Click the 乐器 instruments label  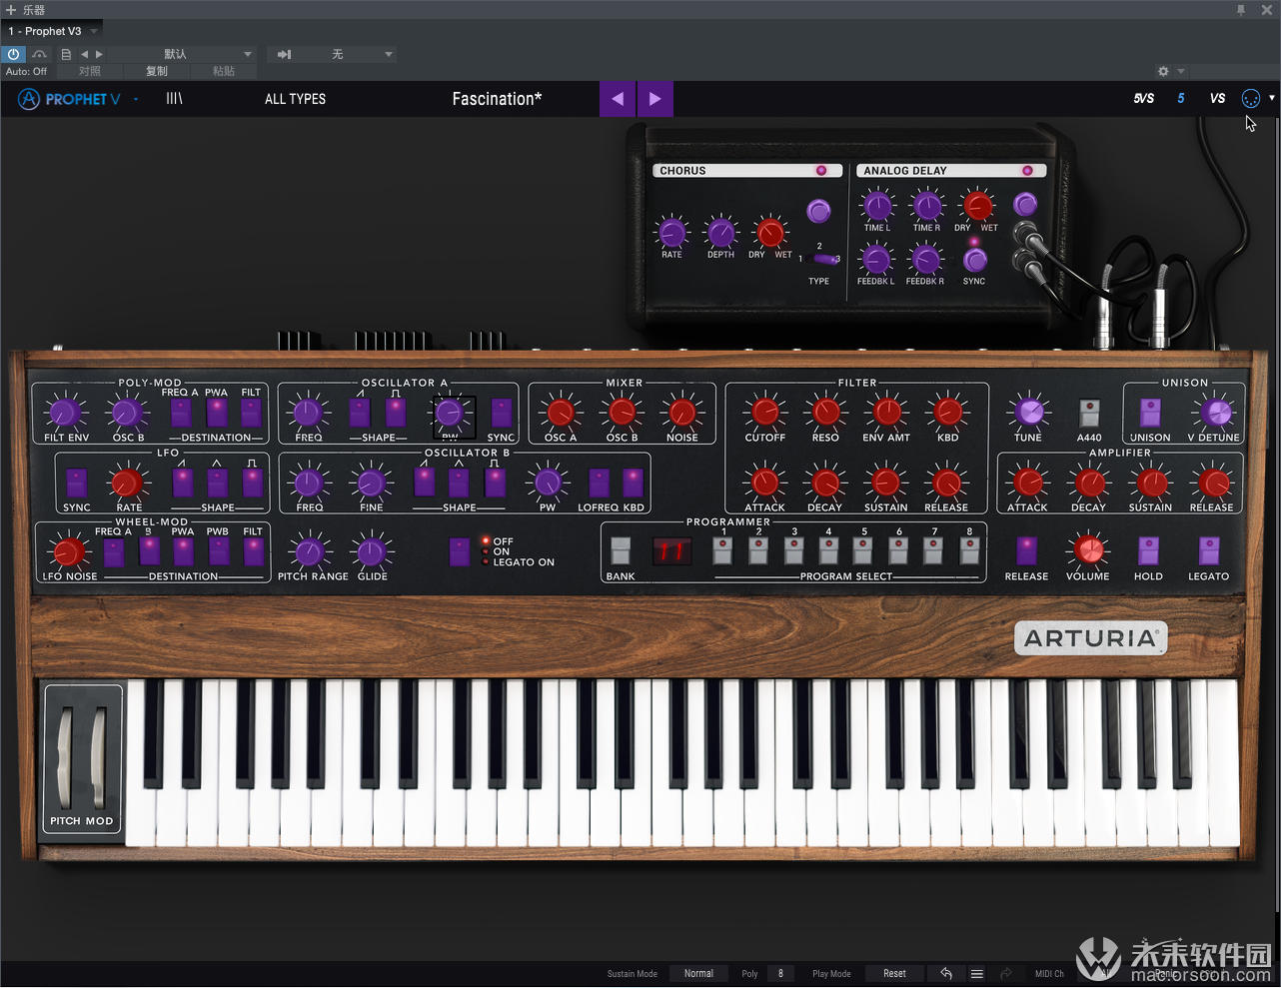[34, 10]
